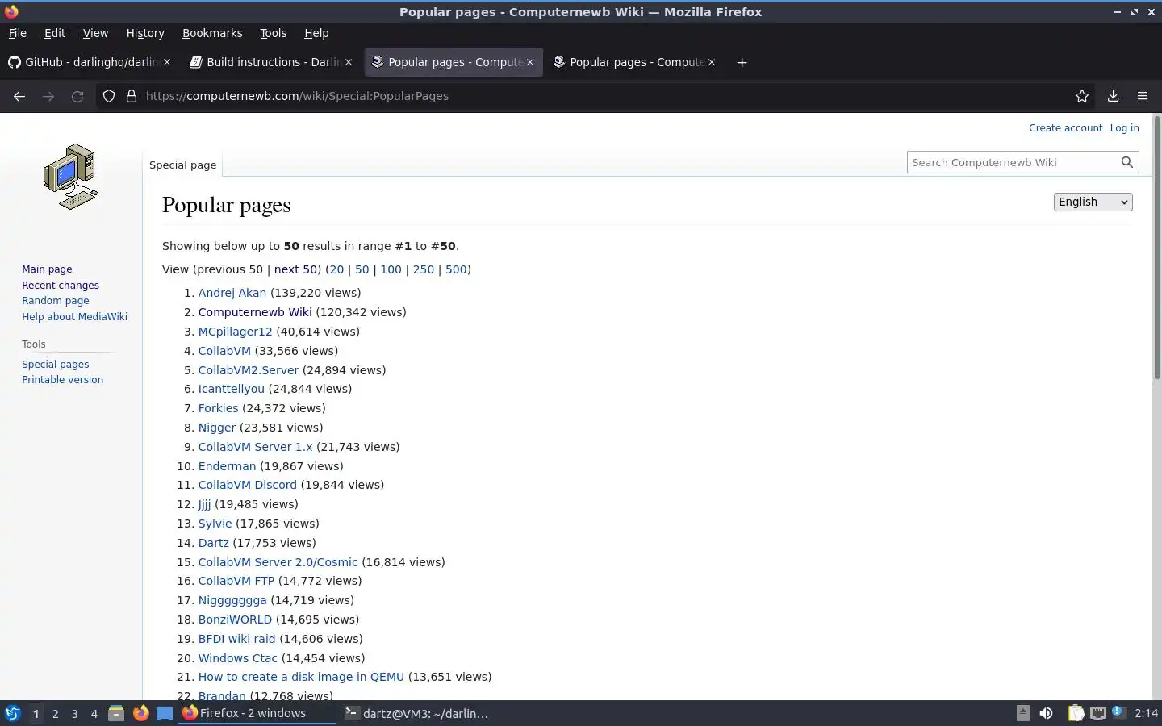1162x726 pixels.
Task: Open the Tools menu
Action: click(x=273, y=33)
